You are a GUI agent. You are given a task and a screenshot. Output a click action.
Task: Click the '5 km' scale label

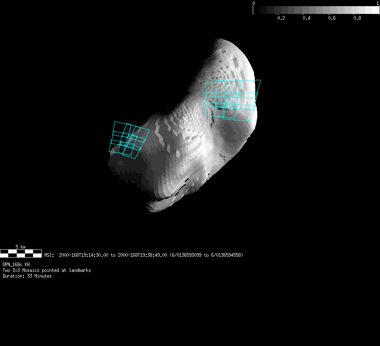(x=20, y=247)
